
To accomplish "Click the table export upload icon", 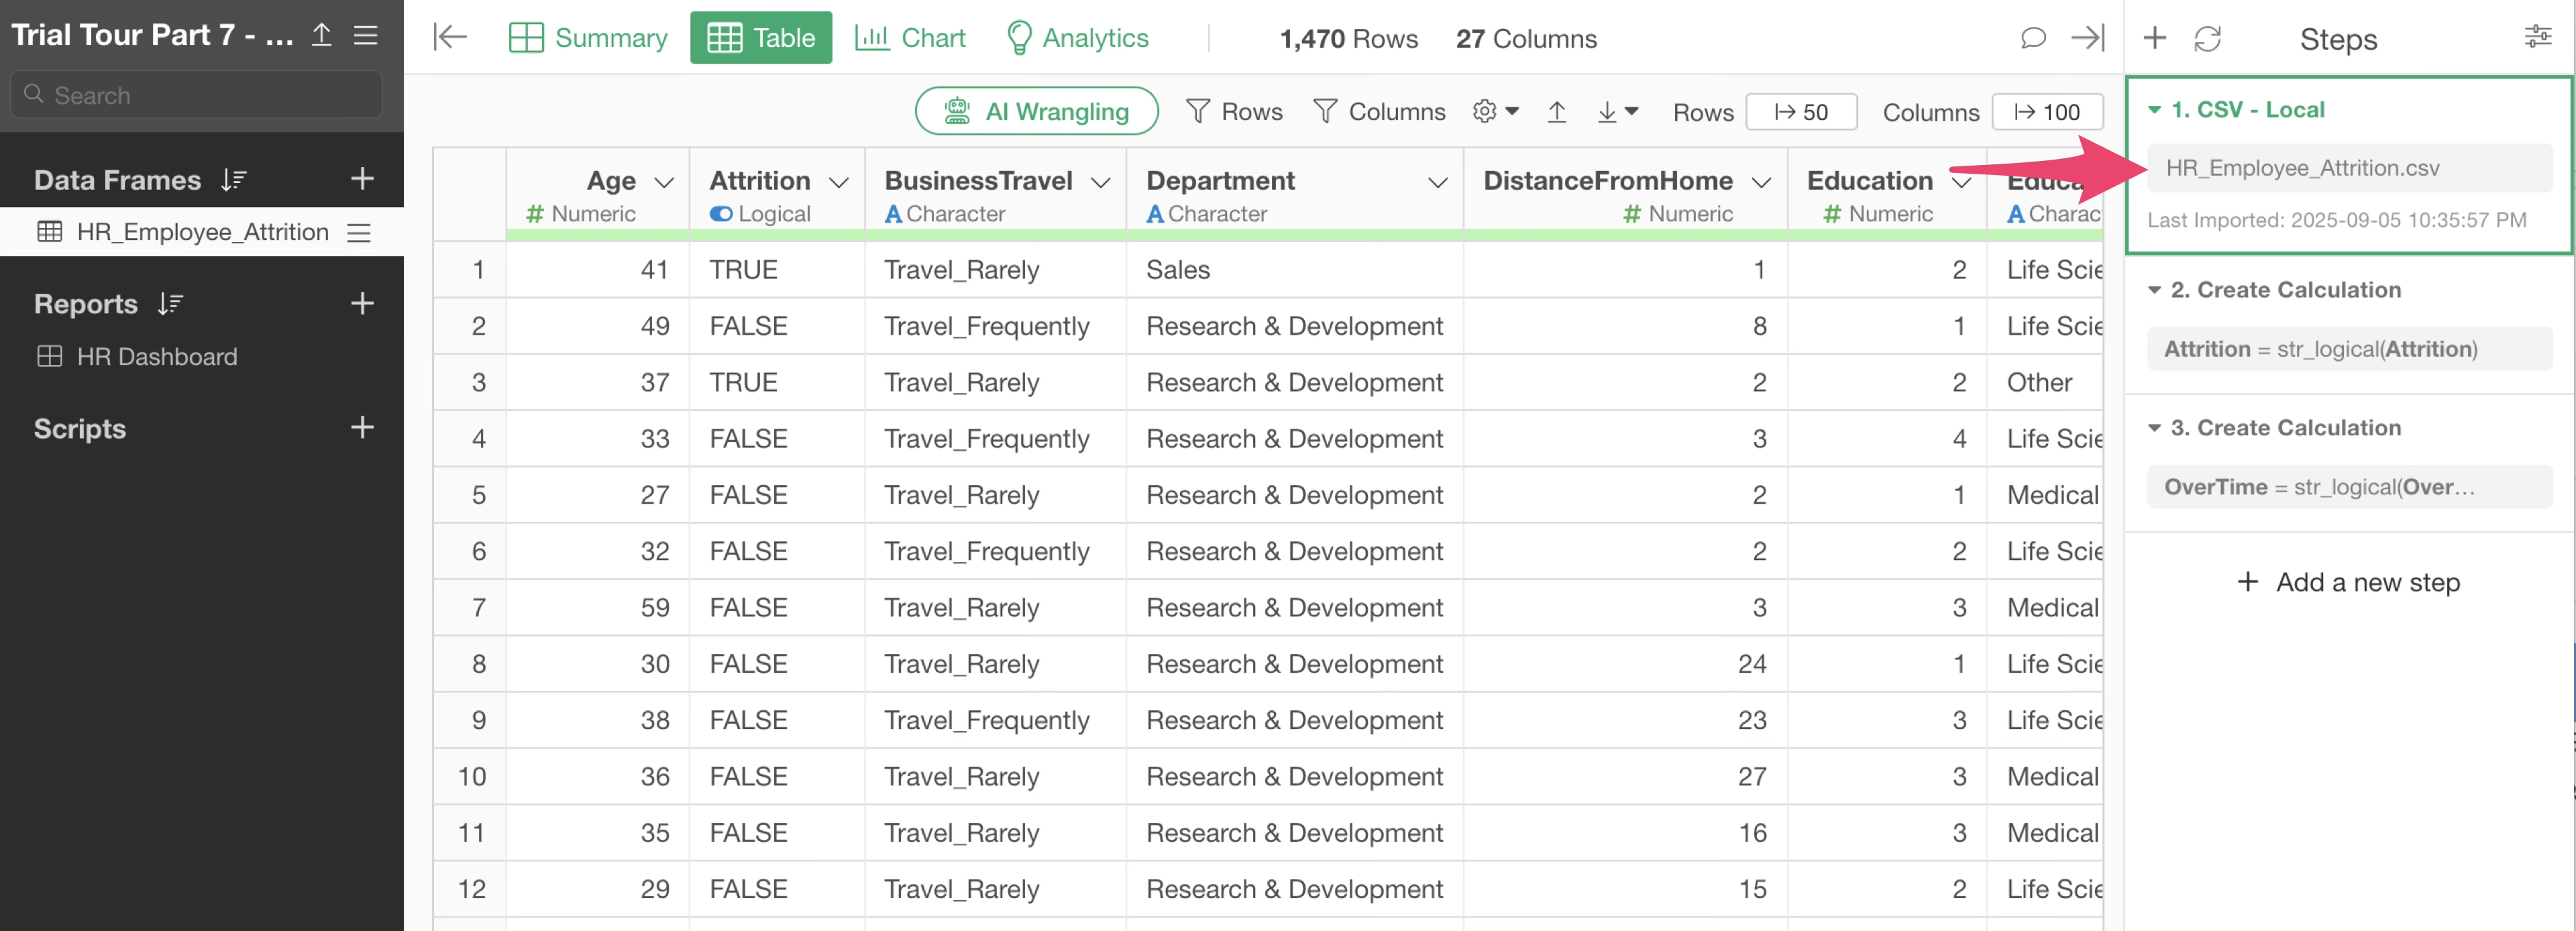I will [x=1556, y=111].
